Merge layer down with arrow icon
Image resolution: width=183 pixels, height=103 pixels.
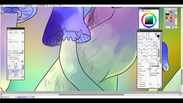14,64
